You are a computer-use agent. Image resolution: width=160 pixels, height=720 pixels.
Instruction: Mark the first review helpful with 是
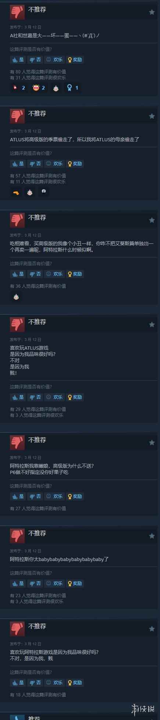tap(18, 59)
